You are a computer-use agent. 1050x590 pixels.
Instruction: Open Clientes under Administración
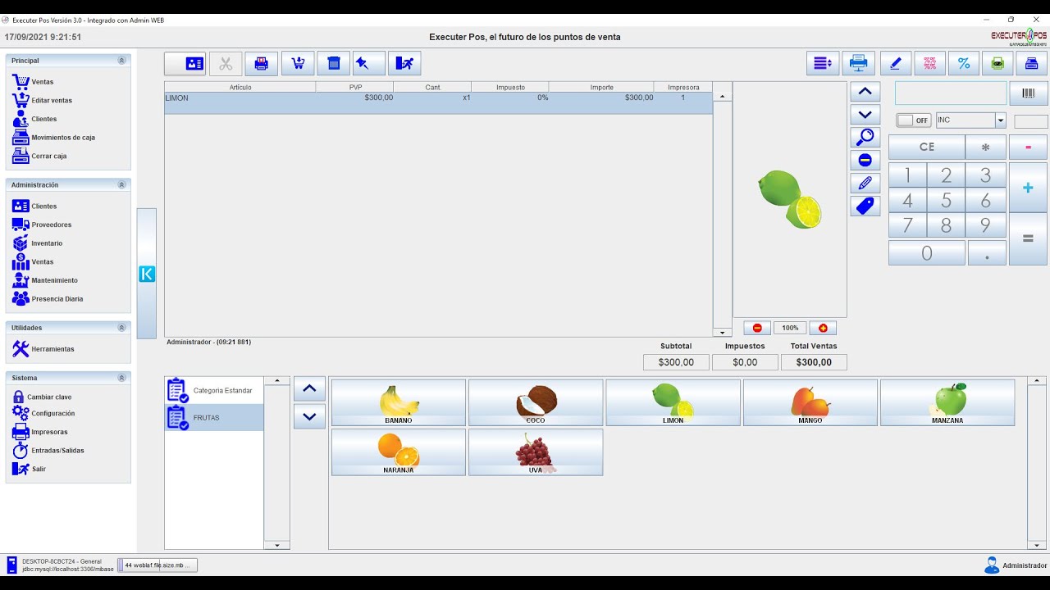coord(34,206)
